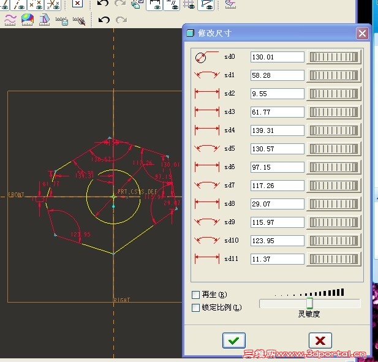Toggle sketch vertex display icon
The image size is (378, 362).
click(x=206, y=4)
